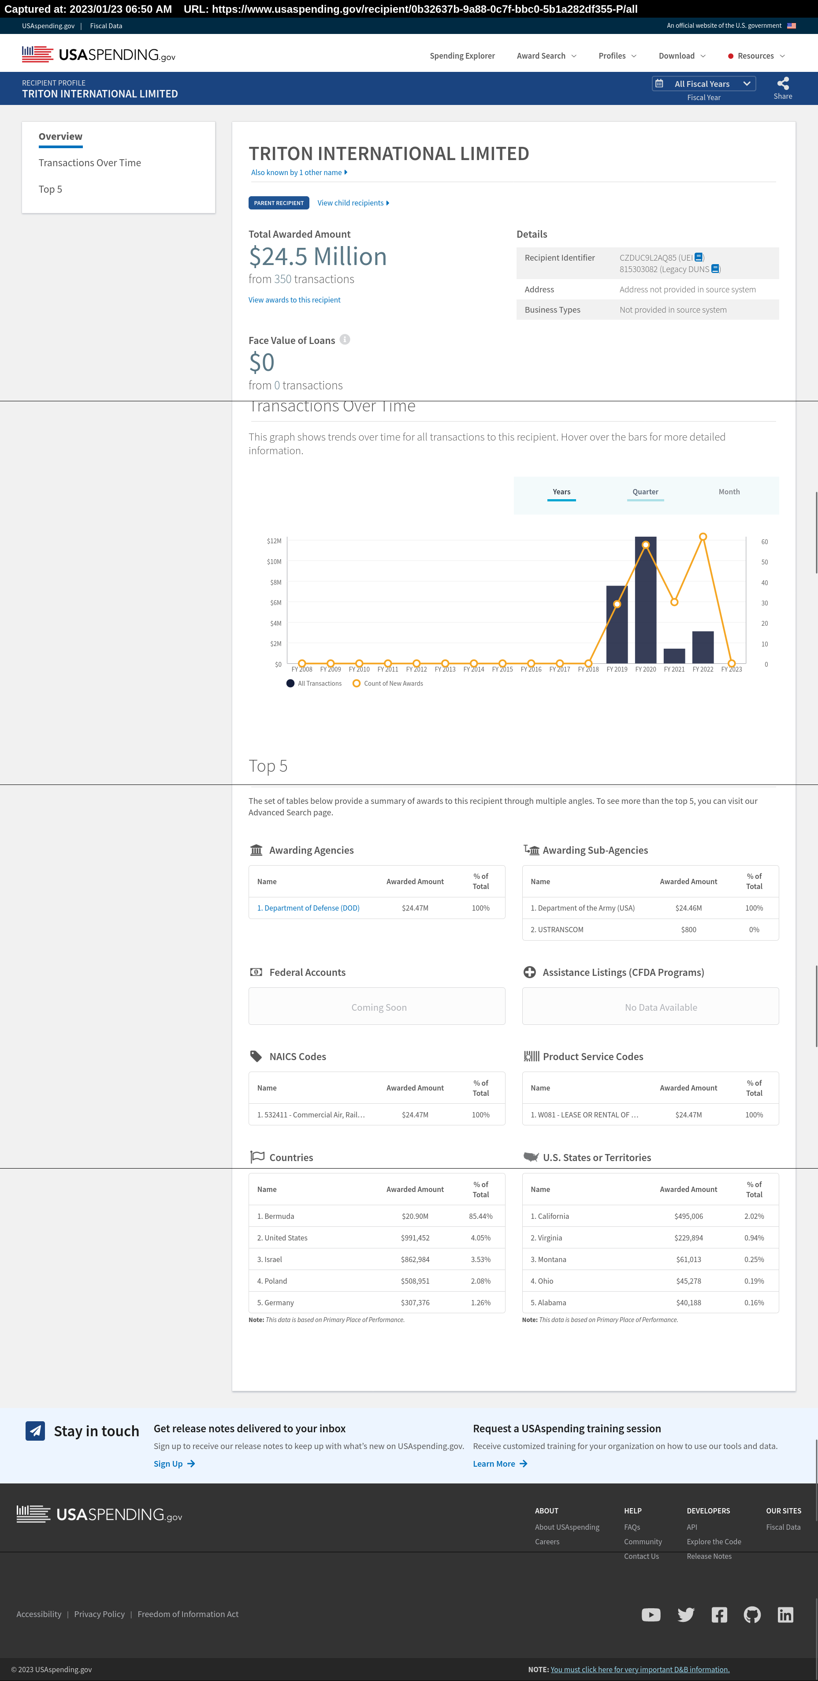
Task: Click the Face Value of Loans info icon
Action: tap(345, 340)
